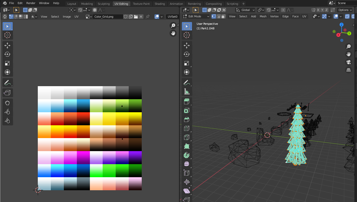Click the Vertex menu button
Viewport: 357px width, 202px height.
click(274, 16)
